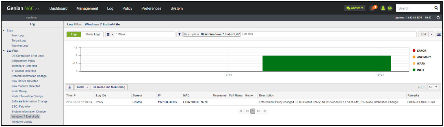This screenshot has height=127, width=444.
Task: Click the refresh icon beside Updated time
Action: [438, 17]
